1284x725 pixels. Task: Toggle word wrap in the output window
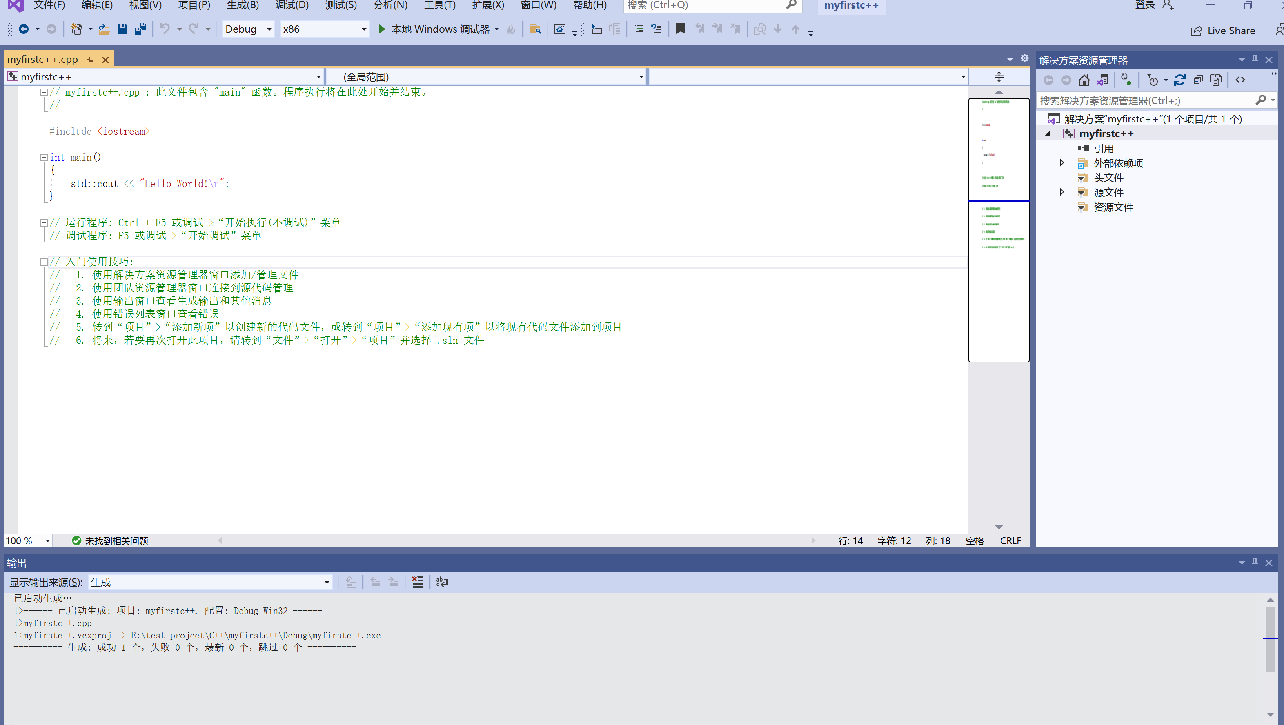coord(442,582)
